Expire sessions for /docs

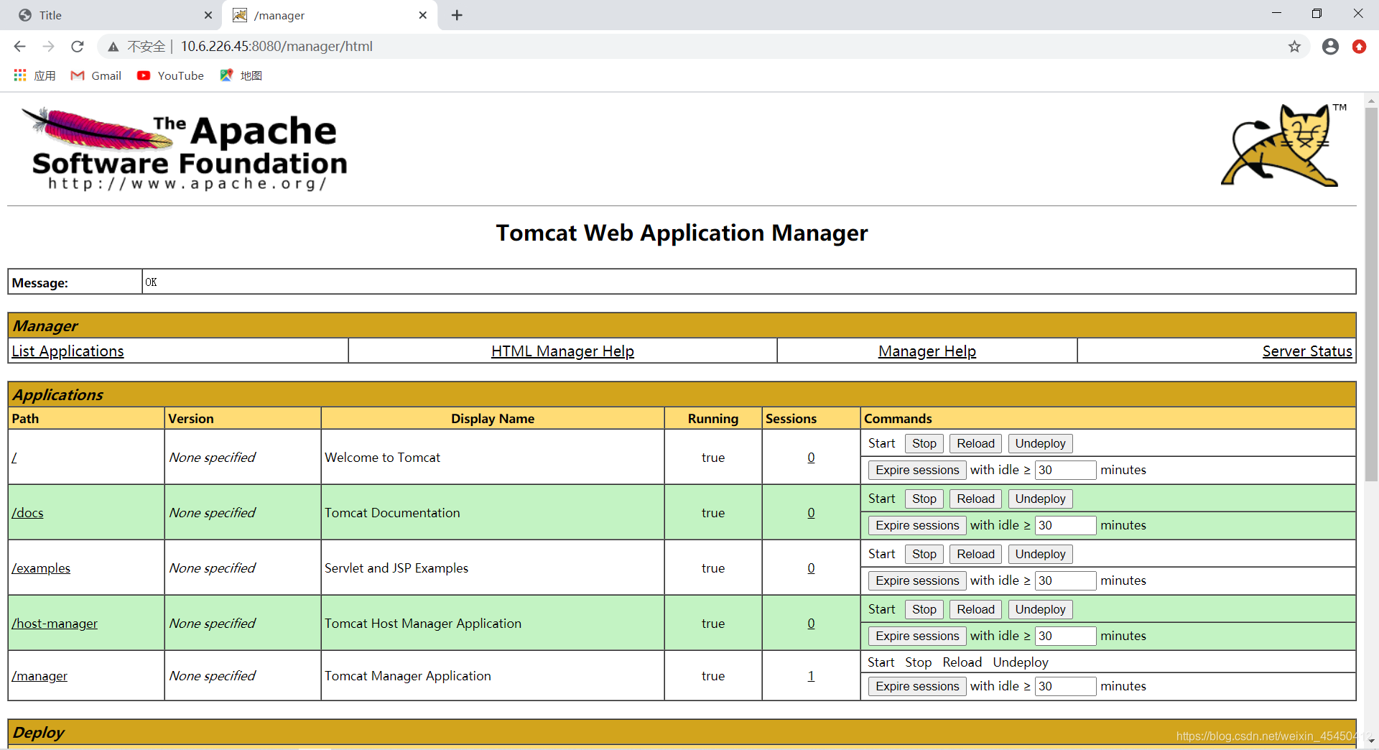tap(917, 526)
